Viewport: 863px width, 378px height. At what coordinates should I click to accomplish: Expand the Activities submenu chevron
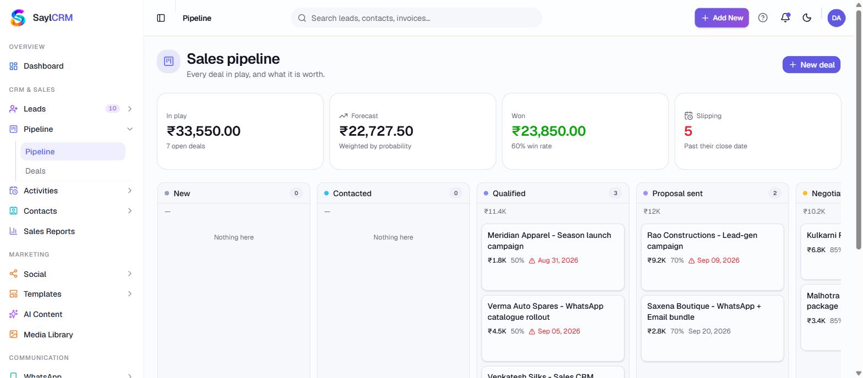(x=130, y=191)
